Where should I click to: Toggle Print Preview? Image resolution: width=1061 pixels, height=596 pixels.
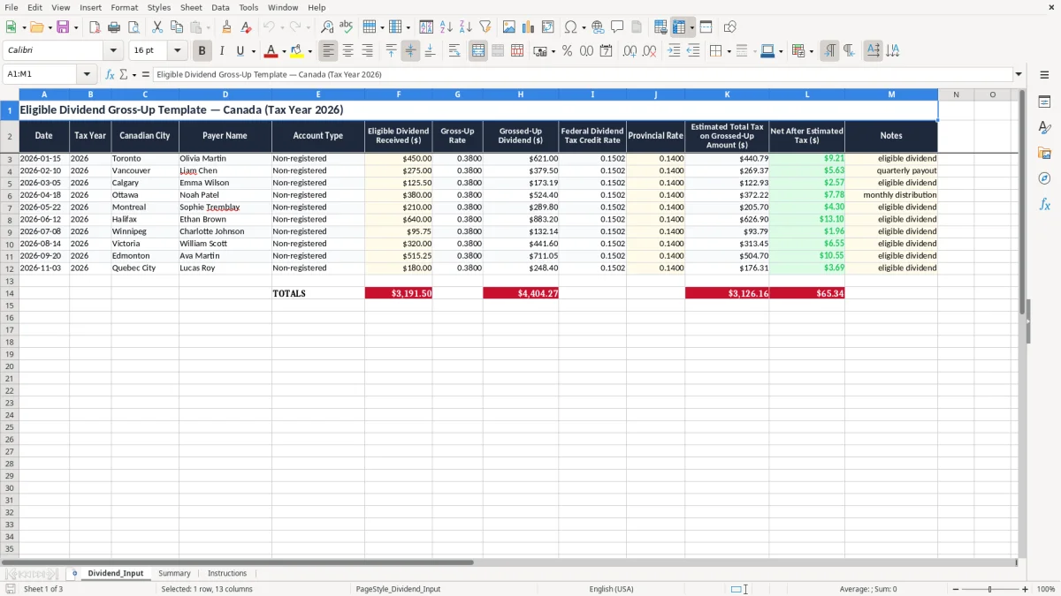134,27
